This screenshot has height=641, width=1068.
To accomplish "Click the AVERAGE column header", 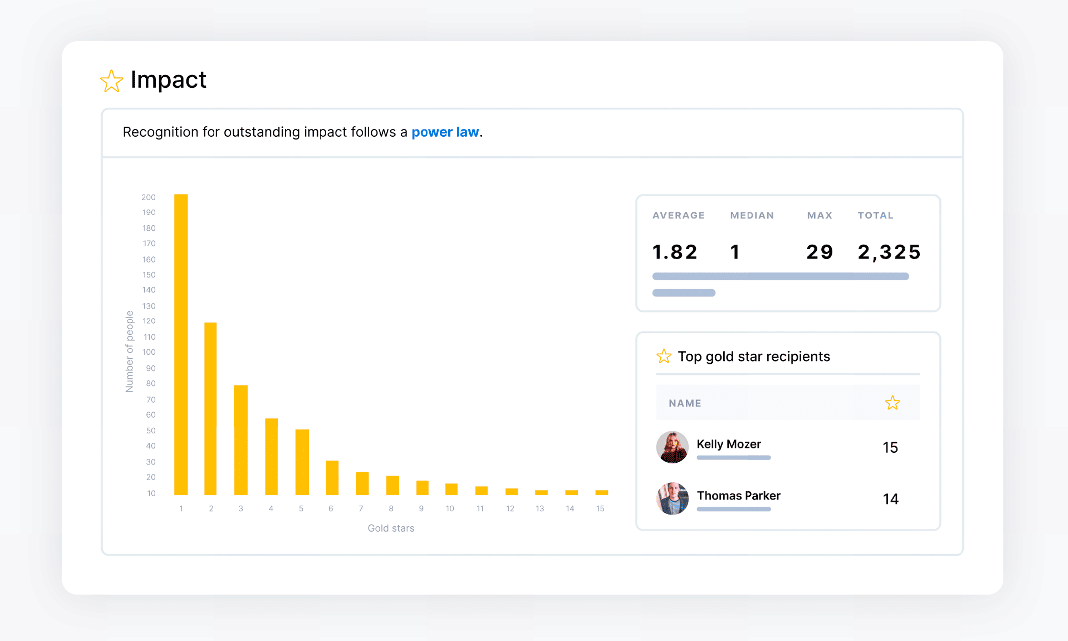I will point(678,215).
